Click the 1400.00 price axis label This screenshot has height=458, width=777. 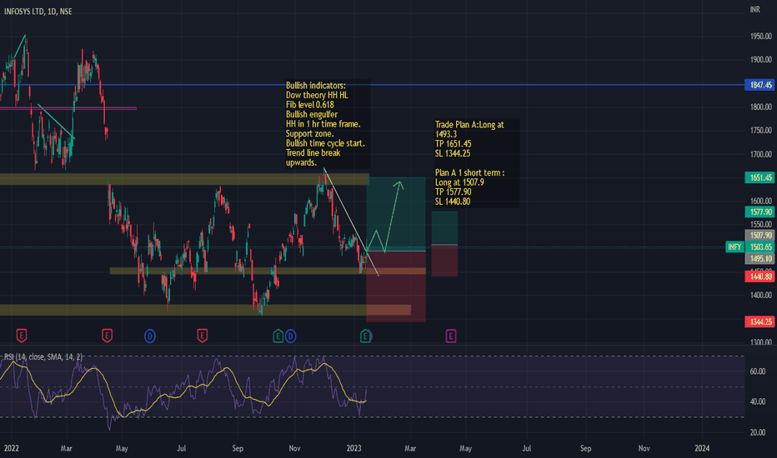(760, 295)
